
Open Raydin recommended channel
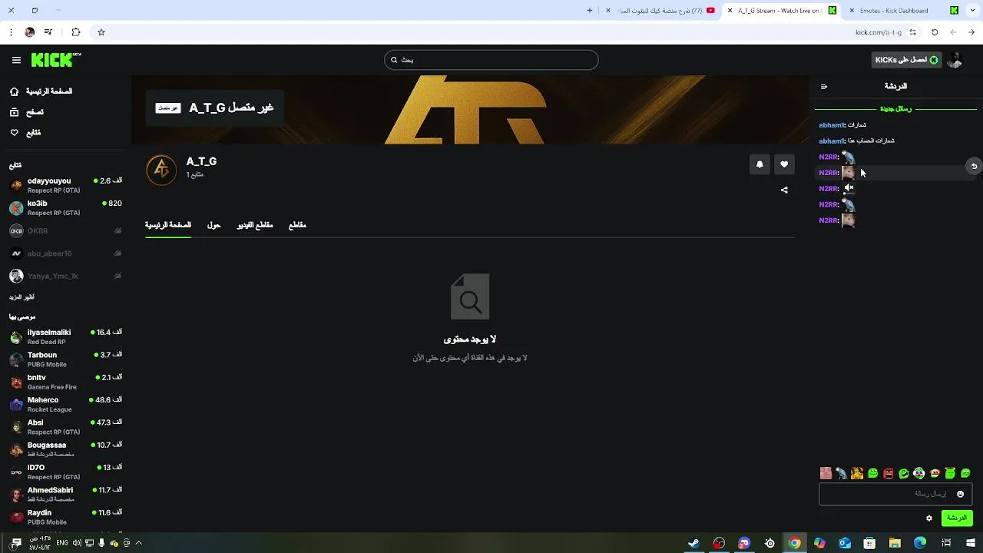(x=66, y=517)
